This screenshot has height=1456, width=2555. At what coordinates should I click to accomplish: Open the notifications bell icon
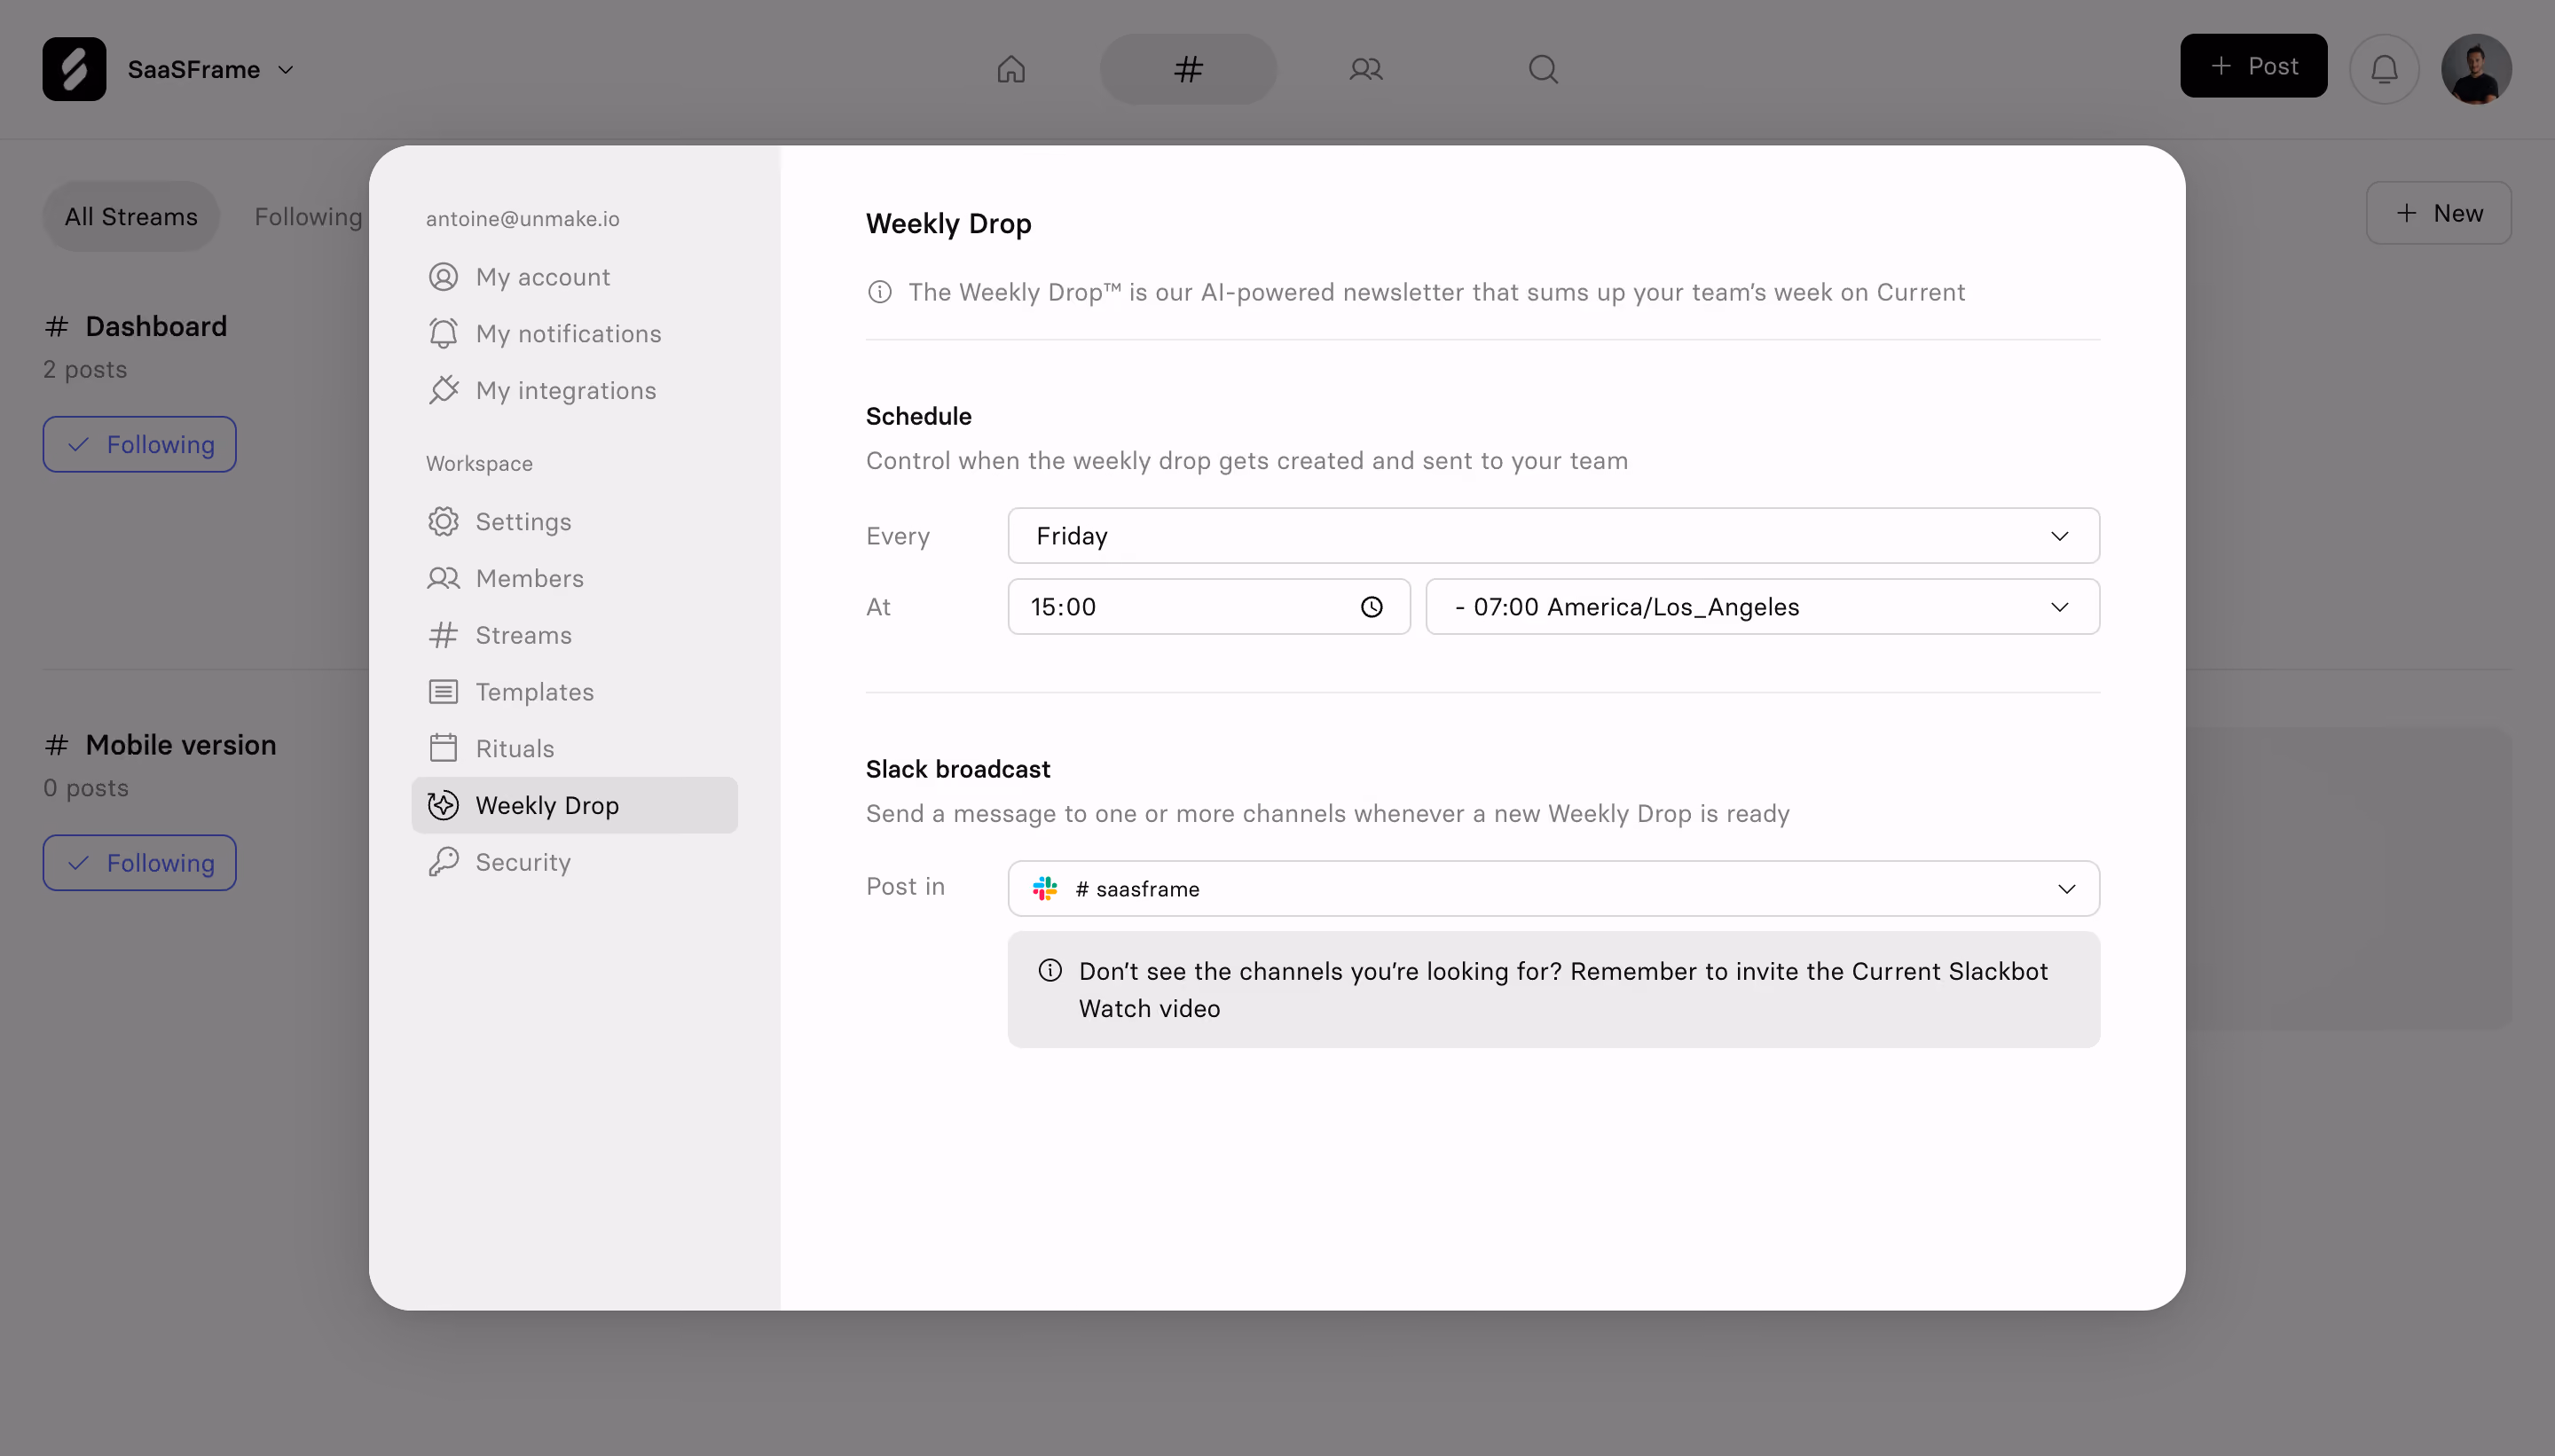coord(2384,69)
